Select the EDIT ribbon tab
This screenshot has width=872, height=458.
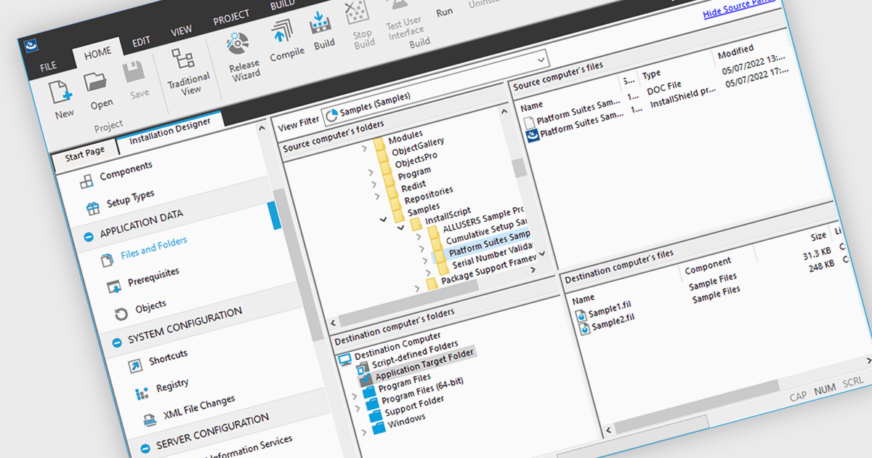click(141, 41)
